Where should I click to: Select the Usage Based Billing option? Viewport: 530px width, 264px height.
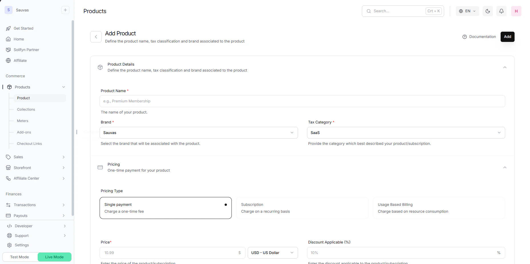439,208
